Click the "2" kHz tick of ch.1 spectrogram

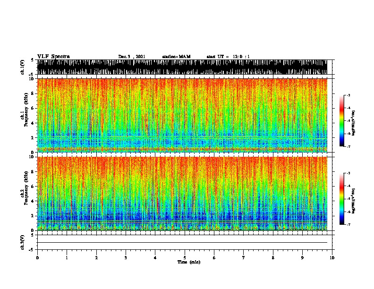click(34, 137)
